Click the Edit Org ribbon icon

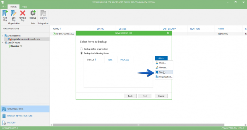click(x=14, y=13)
